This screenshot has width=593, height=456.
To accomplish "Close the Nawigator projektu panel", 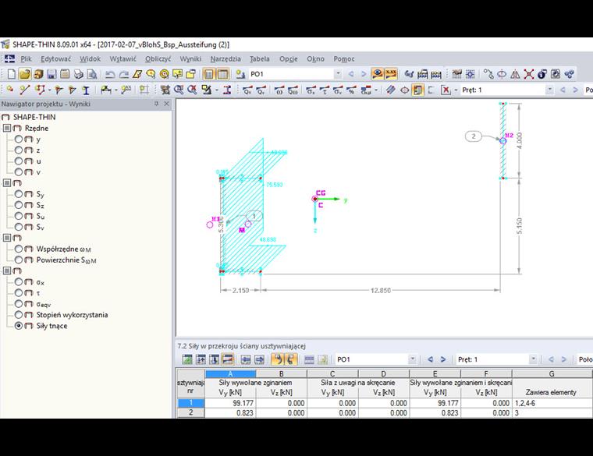I will 166,104.
